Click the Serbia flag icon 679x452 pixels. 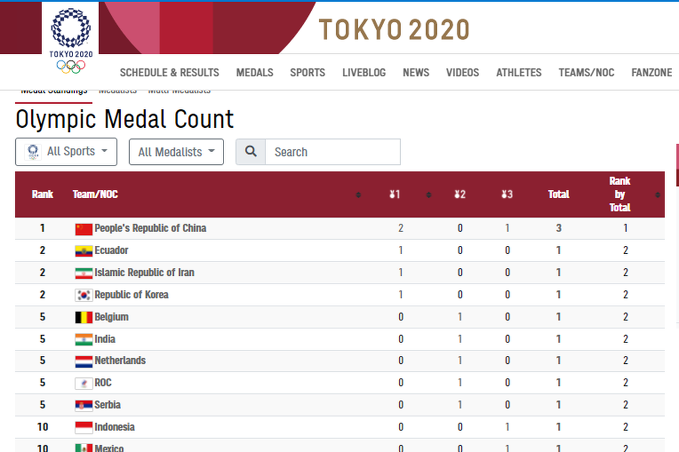pyautogui.click(x=84, y=406)
